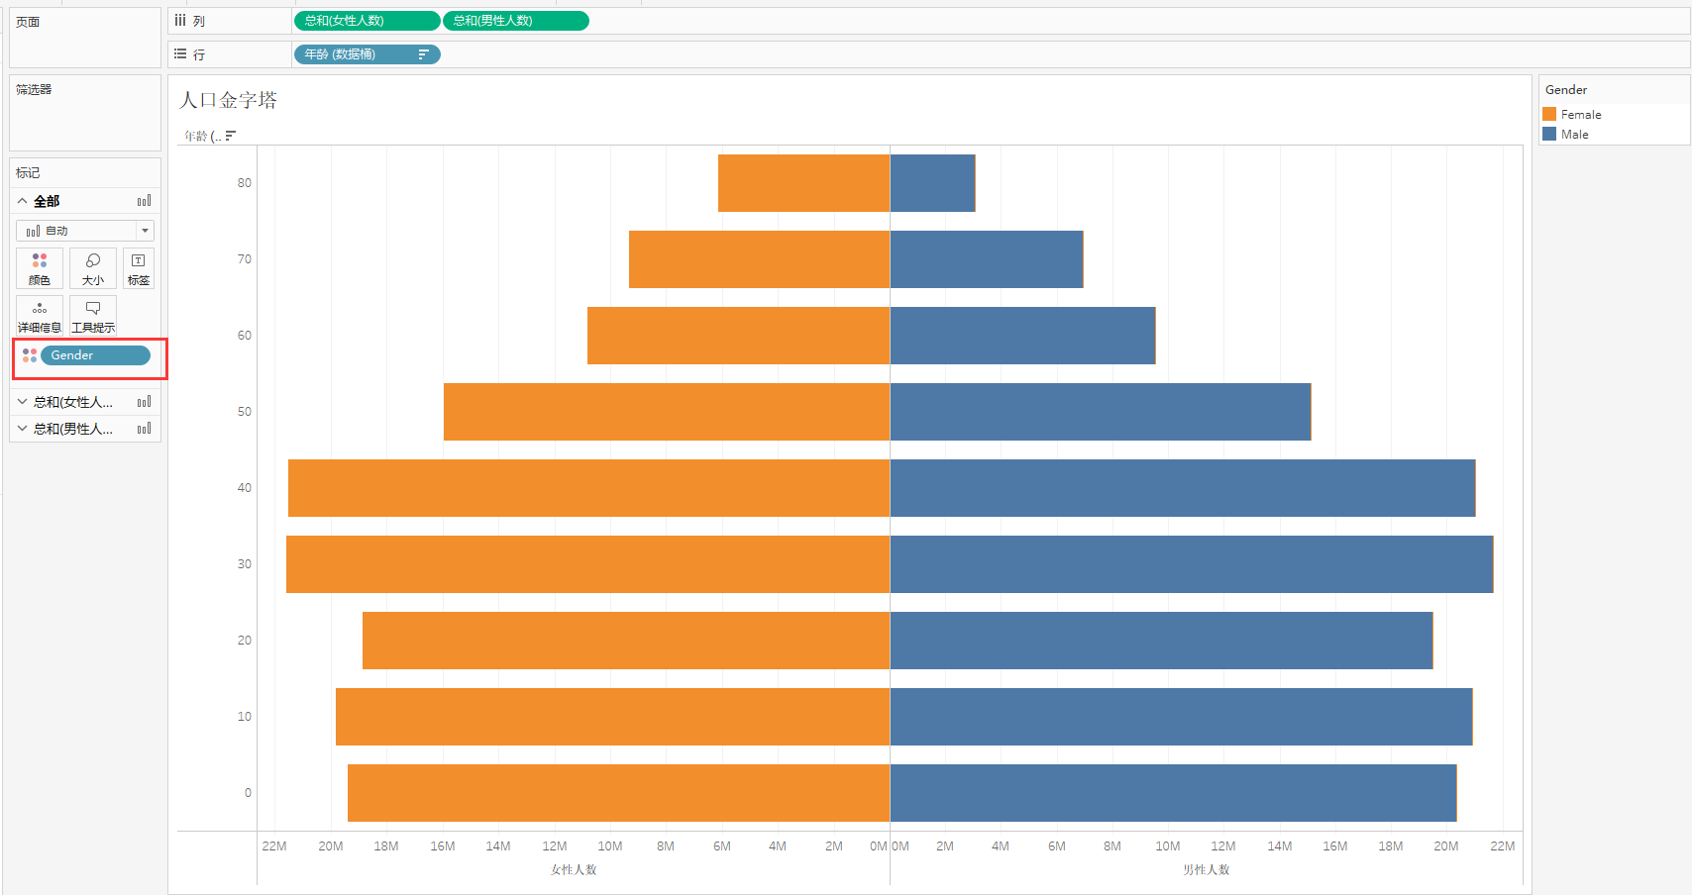Viewport: 1692px width, 895px height.
Task: Click the Size (大小) mark card button
Action: click(93, 268)
